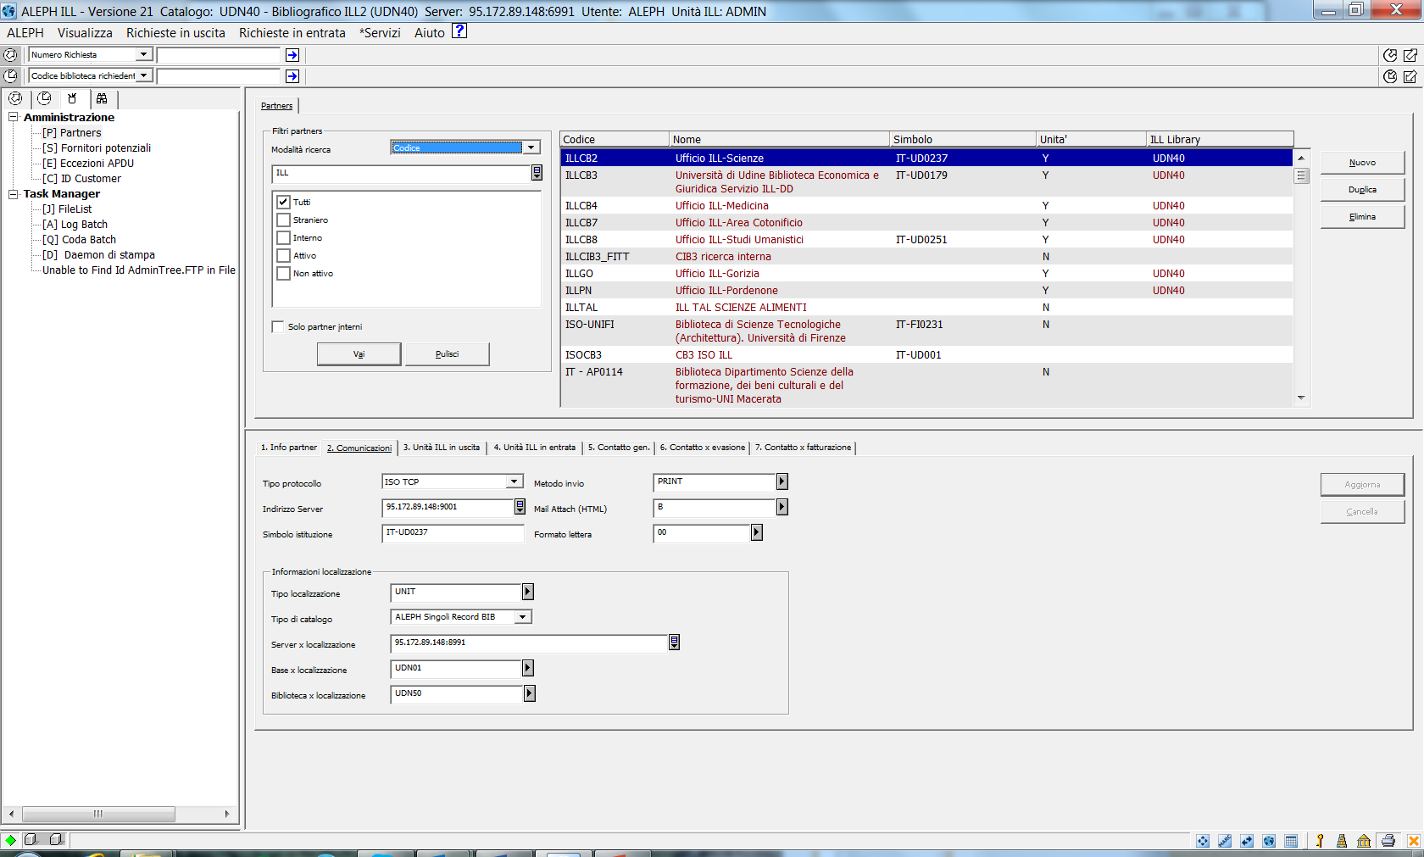This screenshot has width=1424, height=857.
Task: Click the incoming request icon beside Numero Richiesta
Action: 10,55
